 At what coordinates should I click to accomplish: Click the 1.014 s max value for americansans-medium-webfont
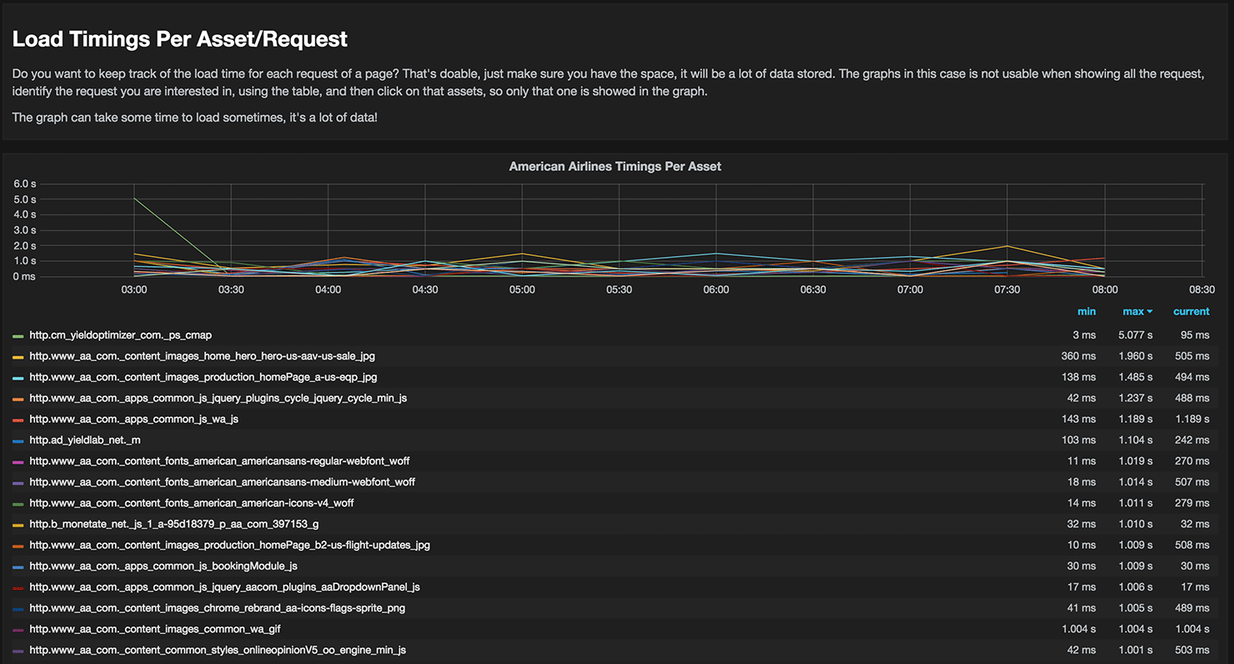click(1137, 481)
